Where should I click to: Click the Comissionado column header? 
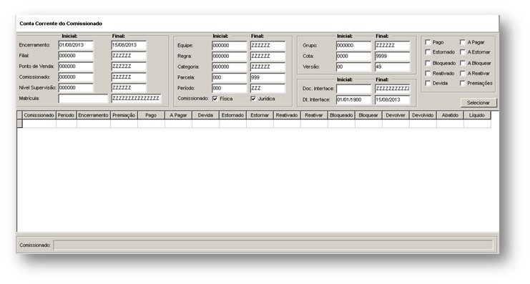tap(39, 115)
